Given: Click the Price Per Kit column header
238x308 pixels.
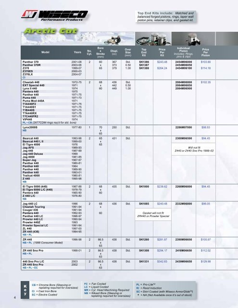Looking at the screenshot, I should (162, 52).
